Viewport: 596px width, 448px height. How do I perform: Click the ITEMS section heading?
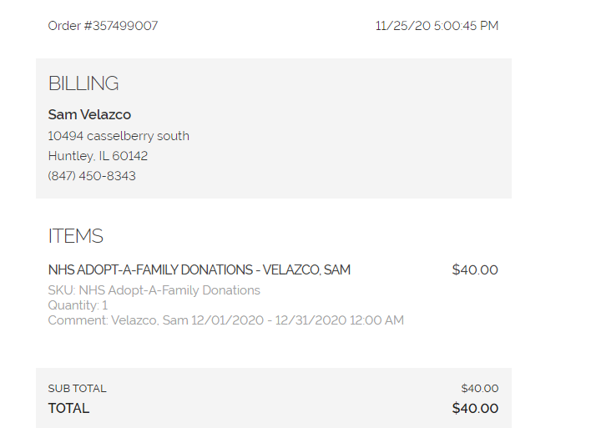click(x=76, y=236)
